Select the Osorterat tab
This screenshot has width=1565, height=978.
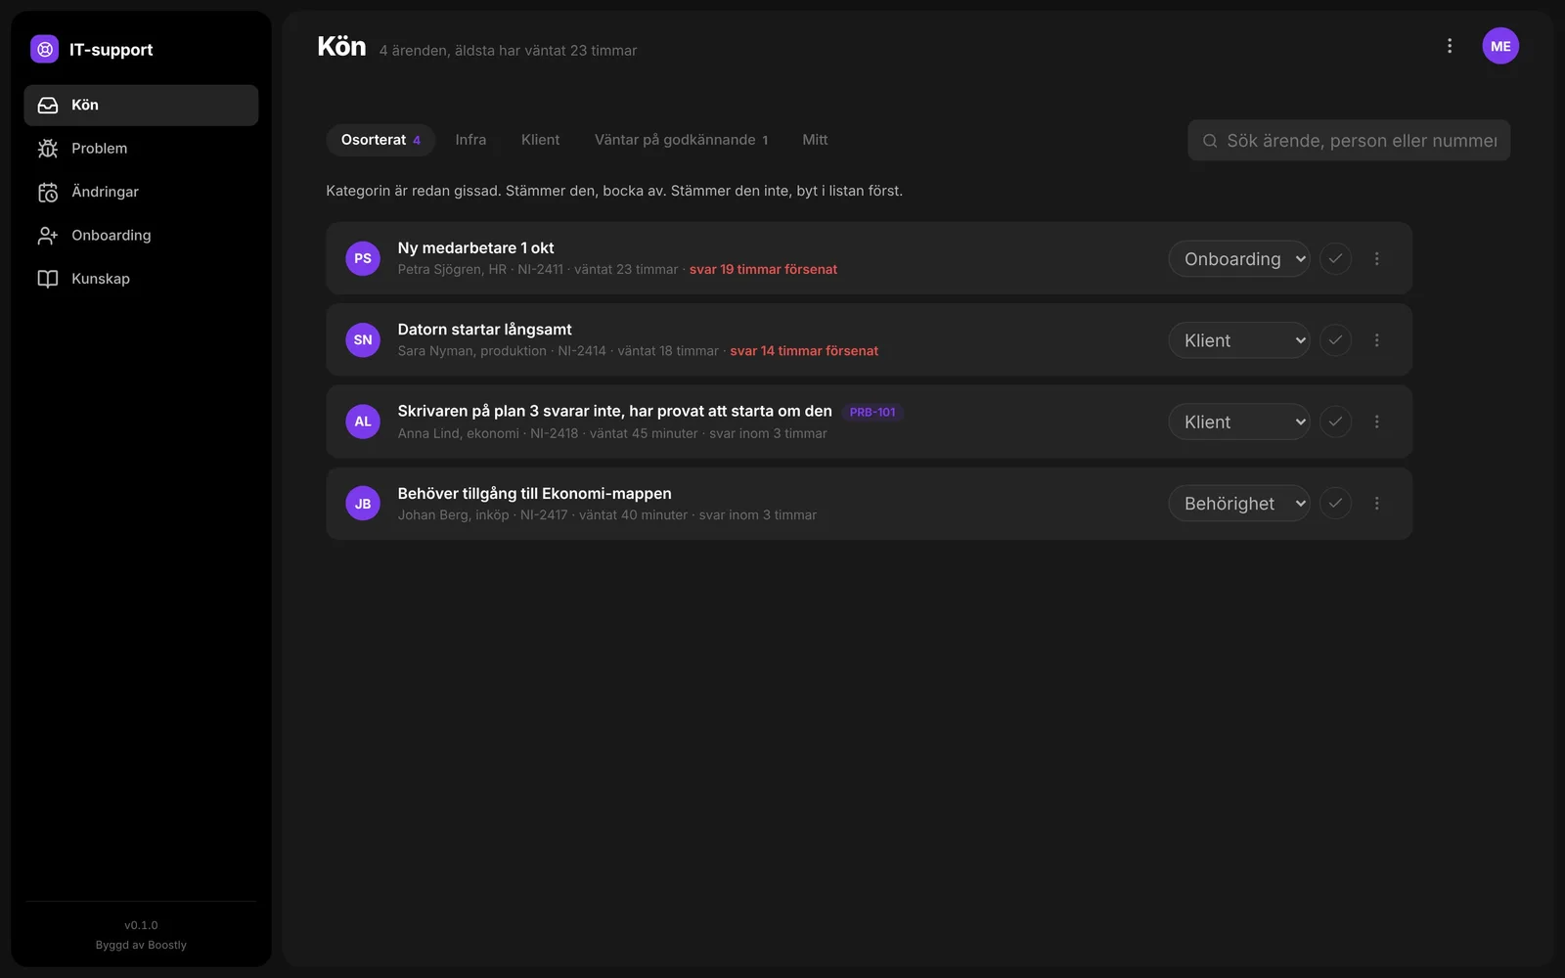(380, 140)
